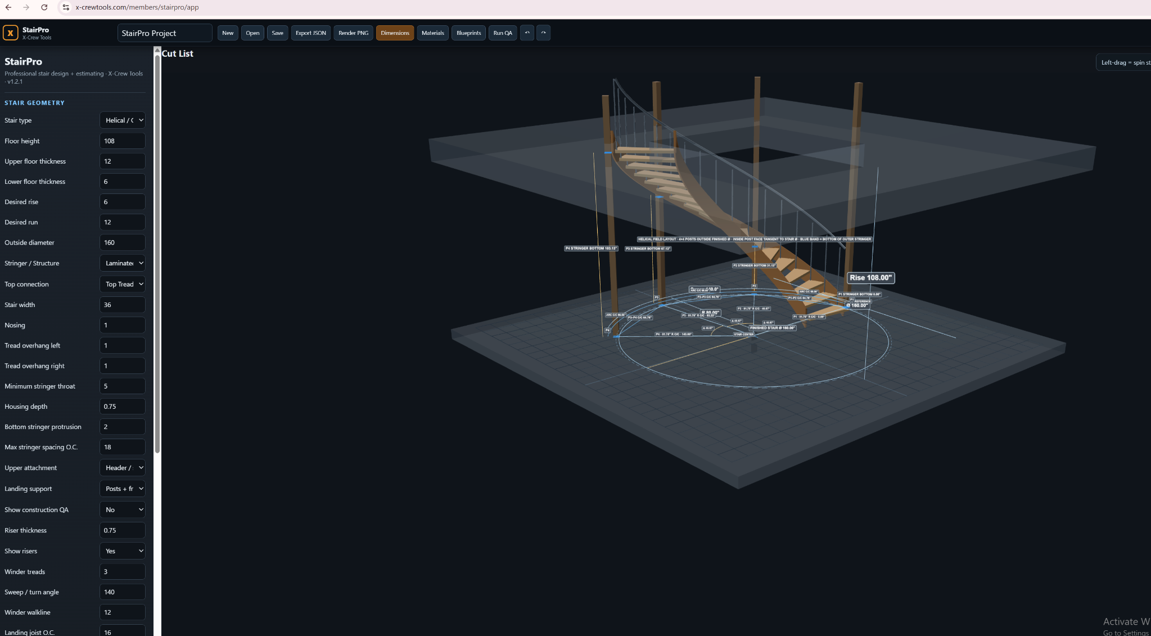The height and width of the screenshot is (636, 1151).
Task: Click the Floor height input field
Action: pos(123,141)
